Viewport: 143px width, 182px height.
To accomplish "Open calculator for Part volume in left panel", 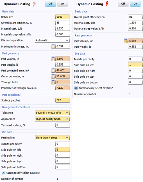I will tap(53, 59).
